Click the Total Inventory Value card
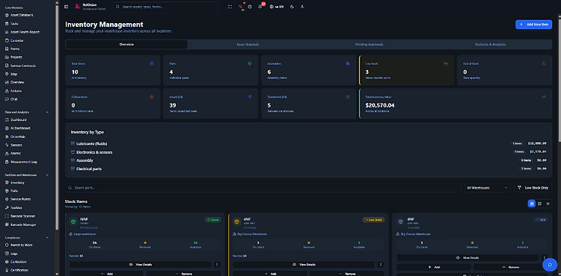This screenshot has height=276, width=561. 456,104
